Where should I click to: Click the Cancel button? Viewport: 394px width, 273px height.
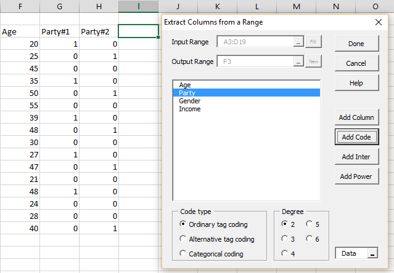(356, 63)
